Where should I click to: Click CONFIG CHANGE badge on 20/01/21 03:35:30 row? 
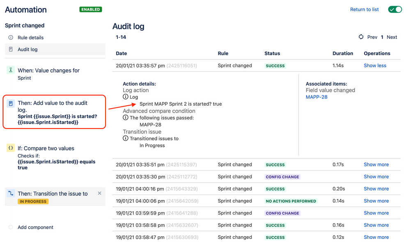(282, 177)
